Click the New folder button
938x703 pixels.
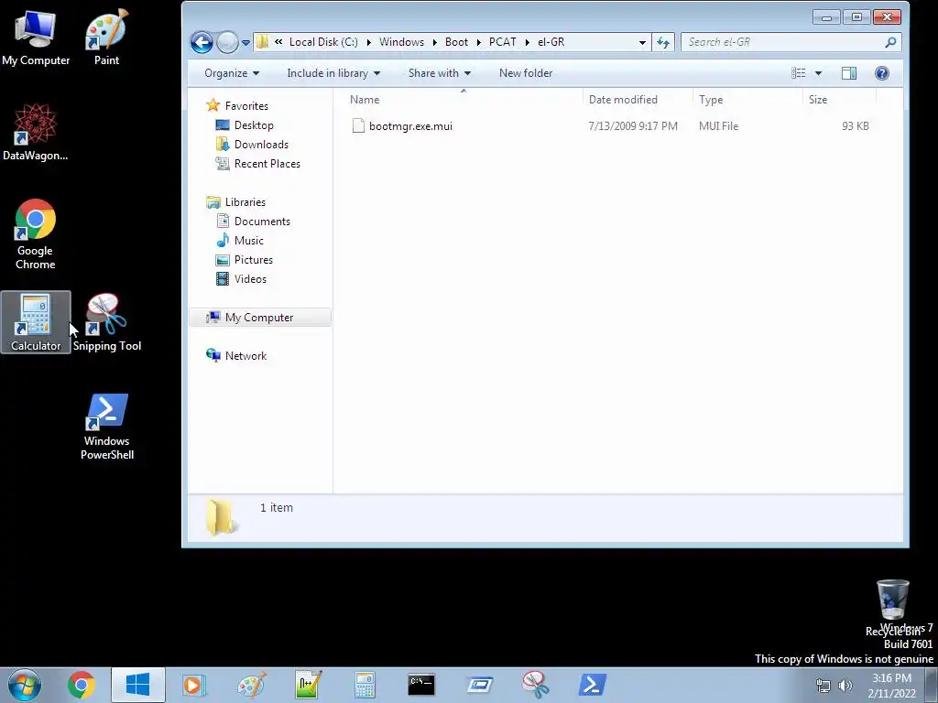526,73
